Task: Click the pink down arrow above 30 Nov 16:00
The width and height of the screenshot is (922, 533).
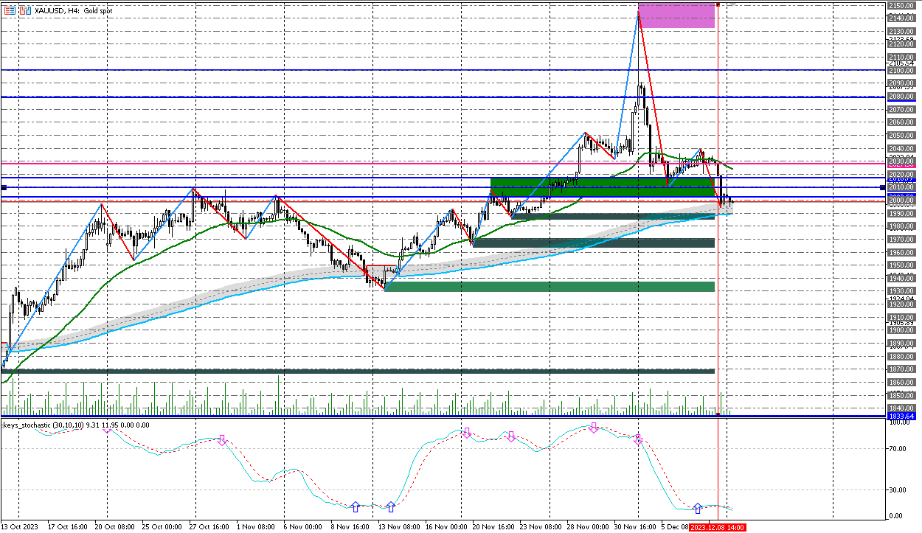Action: tap(638, 439)
